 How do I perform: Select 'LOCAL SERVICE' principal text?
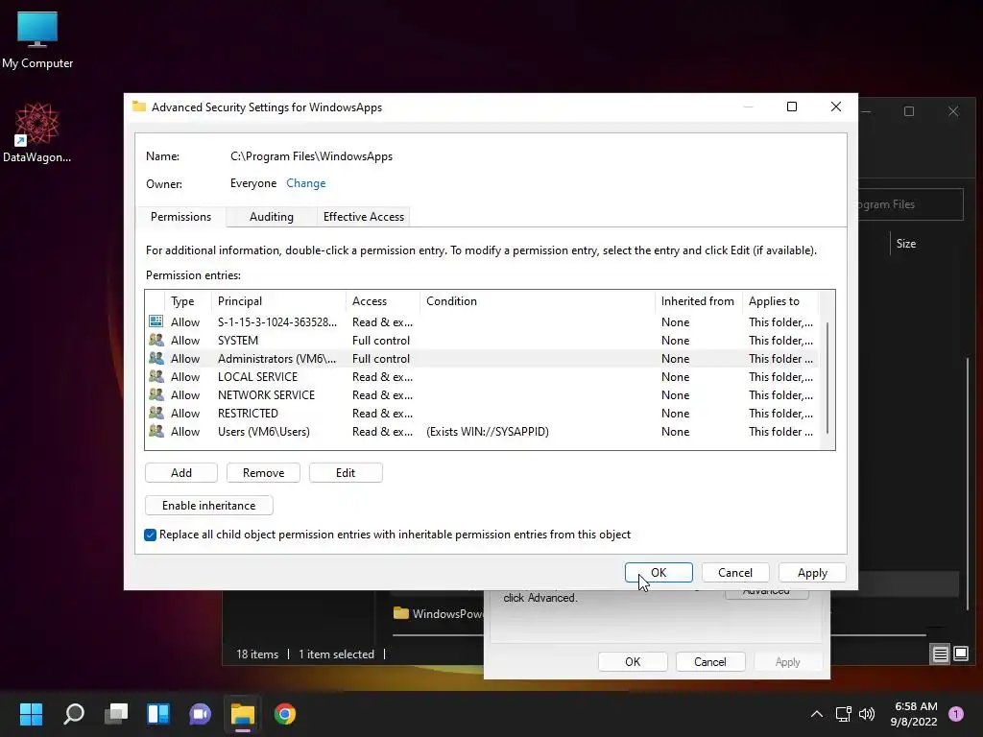257,376
